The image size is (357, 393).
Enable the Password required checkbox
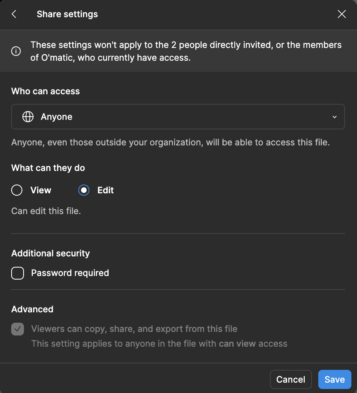18,273
